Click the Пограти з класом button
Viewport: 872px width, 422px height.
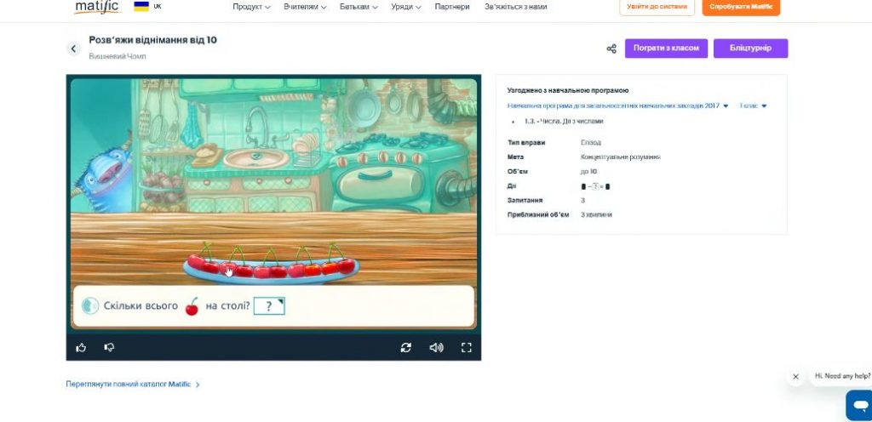point(666,48)
